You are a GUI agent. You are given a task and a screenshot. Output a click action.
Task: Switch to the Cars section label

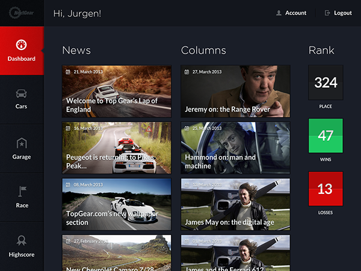[x=21, y=107]
